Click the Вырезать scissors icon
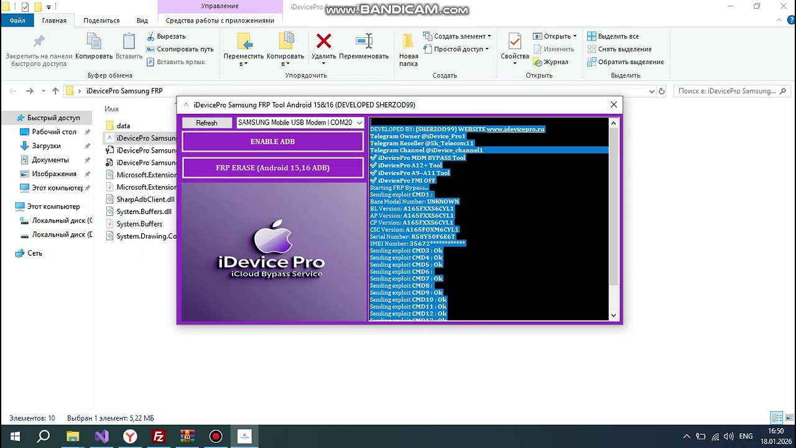The width and height of the screenshot is (796, 448). tap(151, 36)
